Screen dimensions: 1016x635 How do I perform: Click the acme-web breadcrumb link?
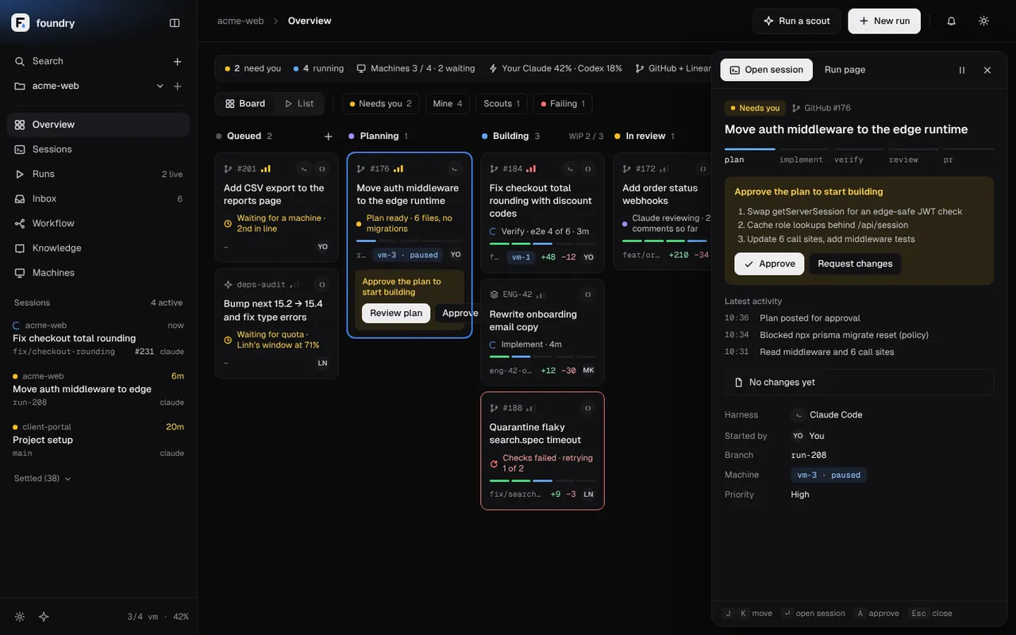(x=241, y=21)
